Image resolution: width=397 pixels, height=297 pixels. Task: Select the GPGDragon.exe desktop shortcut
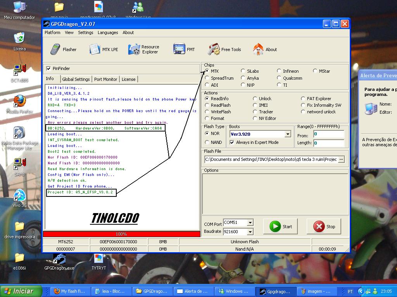[x=59, y=261]
